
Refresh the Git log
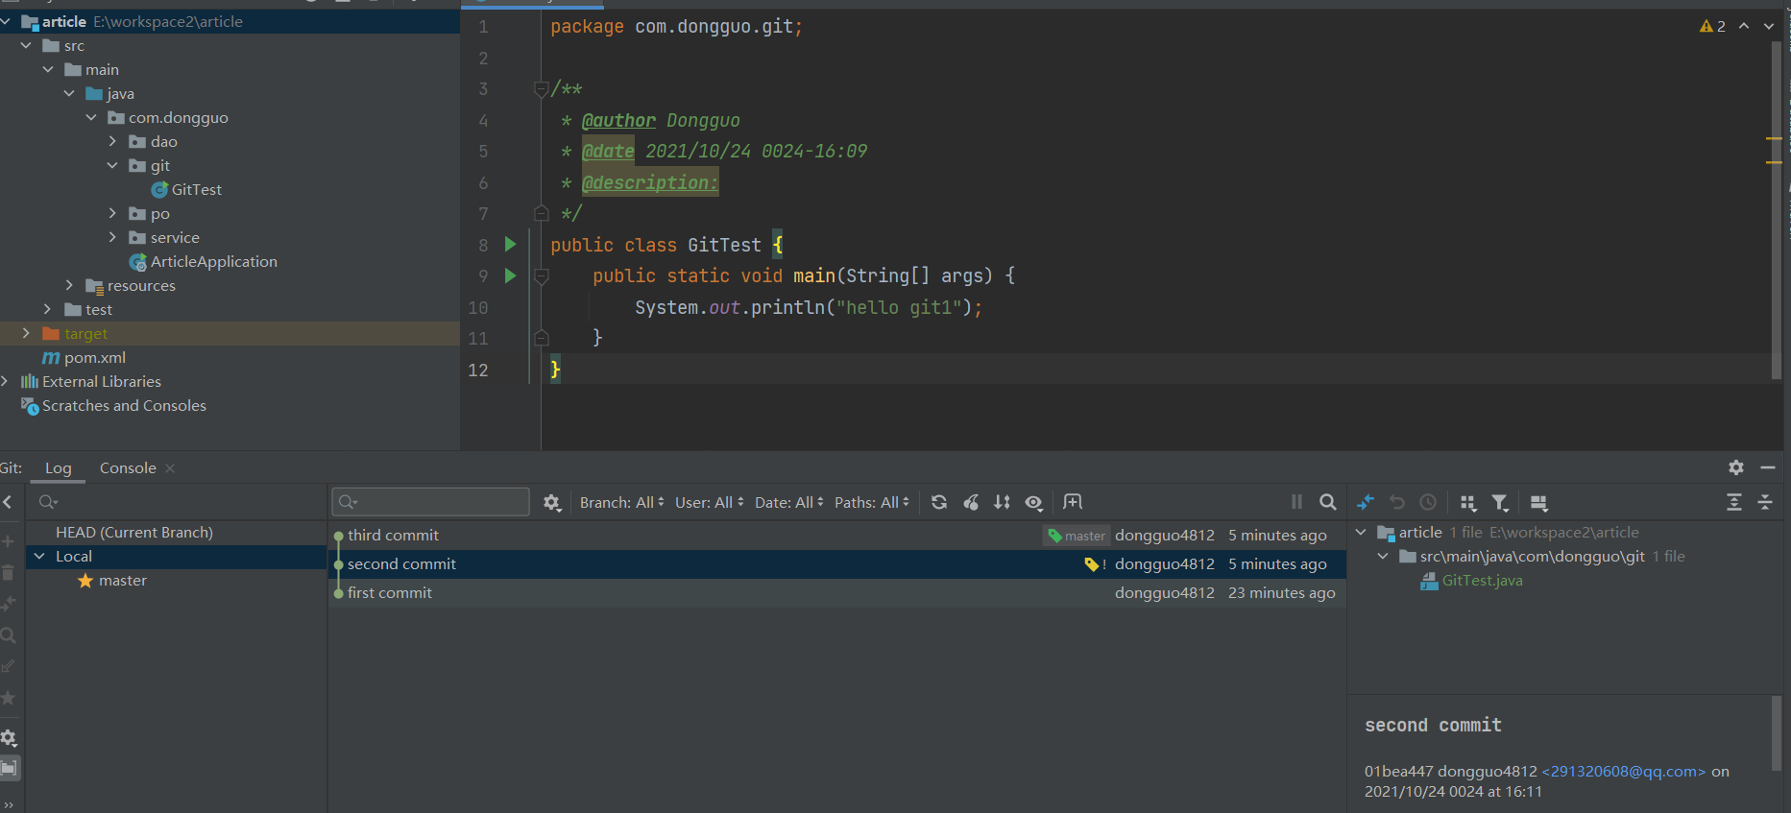[x=939, y=502]
